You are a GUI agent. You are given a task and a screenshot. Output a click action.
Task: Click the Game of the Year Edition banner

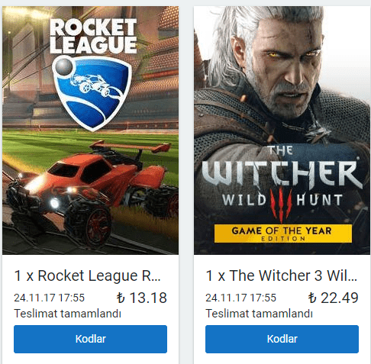(x=283, y=234)
